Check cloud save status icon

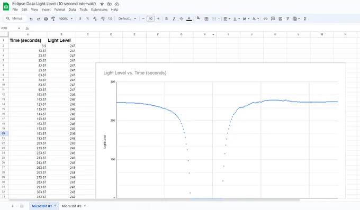click(x=117, y=4)
